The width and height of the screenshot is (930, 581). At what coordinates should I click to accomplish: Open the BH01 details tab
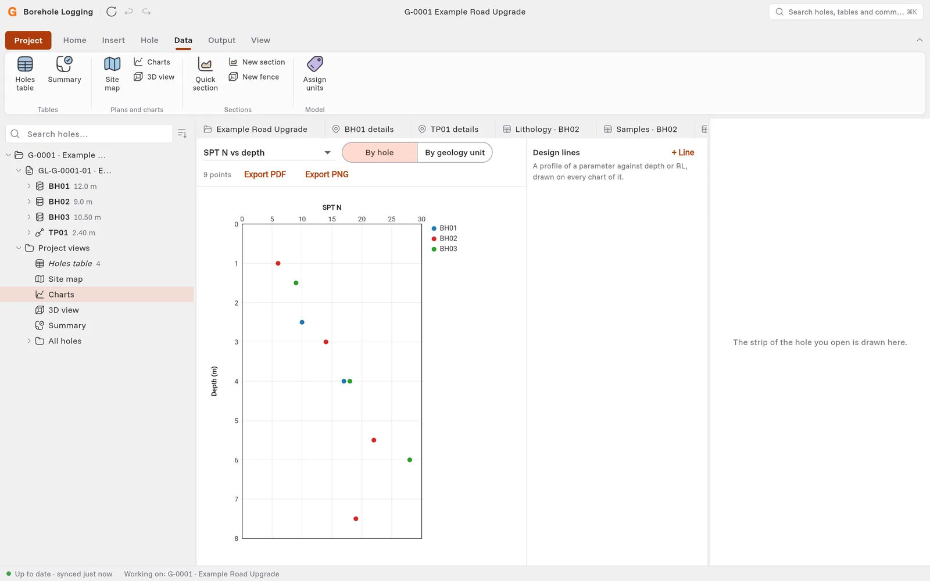pyautogui.click(x=363, y=129)
